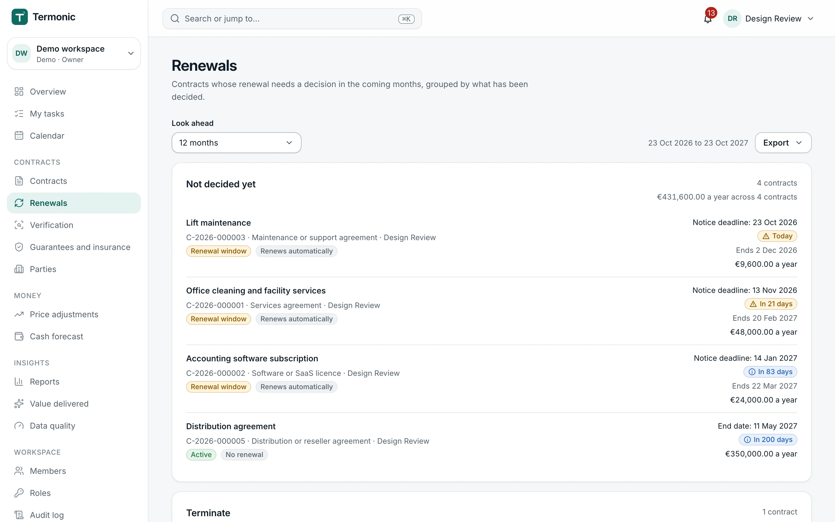Click the Terminate section heading
835x522 pixels.
point(208,513)
